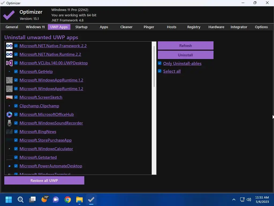Click the Refresh button

[186, 46]
